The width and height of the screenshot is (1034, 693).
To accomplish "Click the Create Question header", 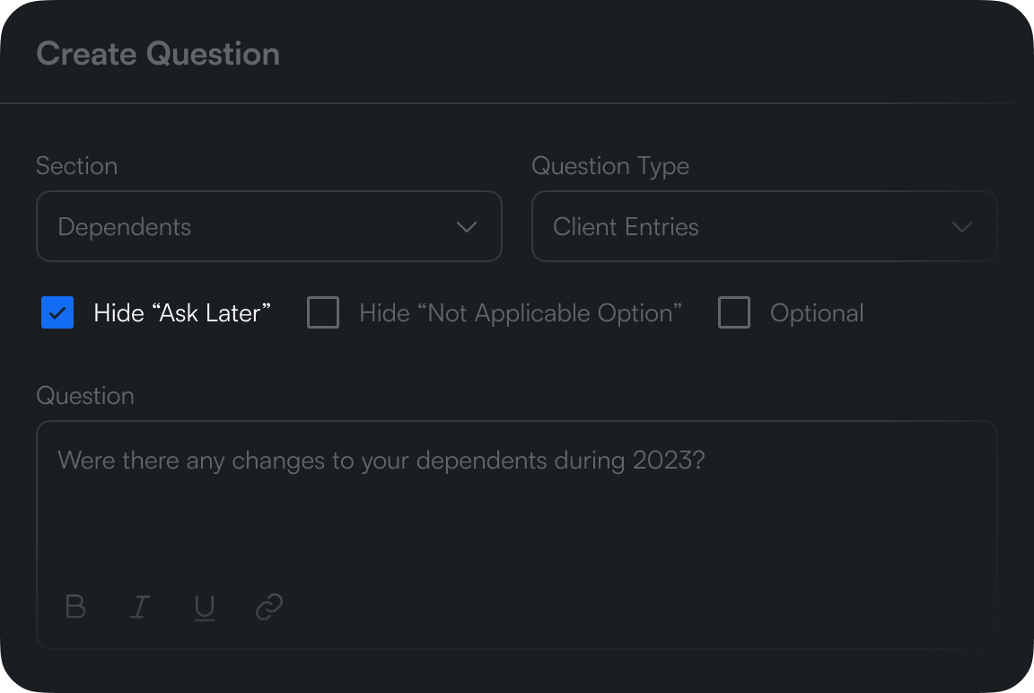I will [157, 54].
